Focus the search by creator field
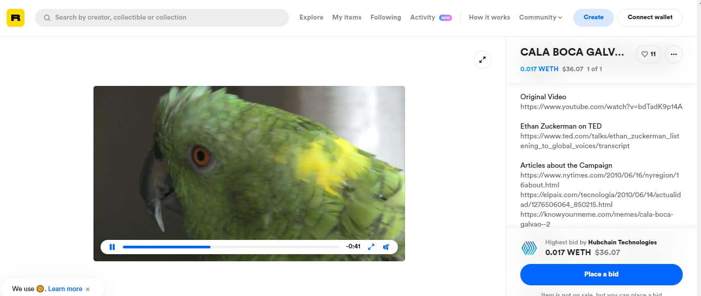The width and height of the screenshot is (701, 296). click(162, 18)
